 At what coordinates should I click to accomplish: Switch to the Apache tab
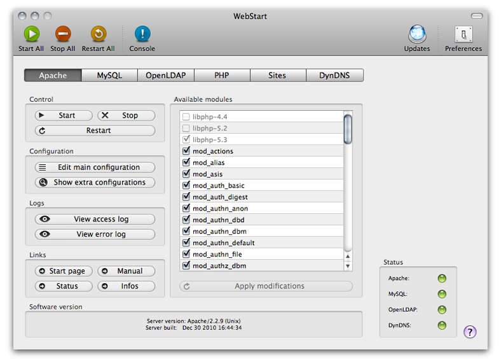(53, 75)
